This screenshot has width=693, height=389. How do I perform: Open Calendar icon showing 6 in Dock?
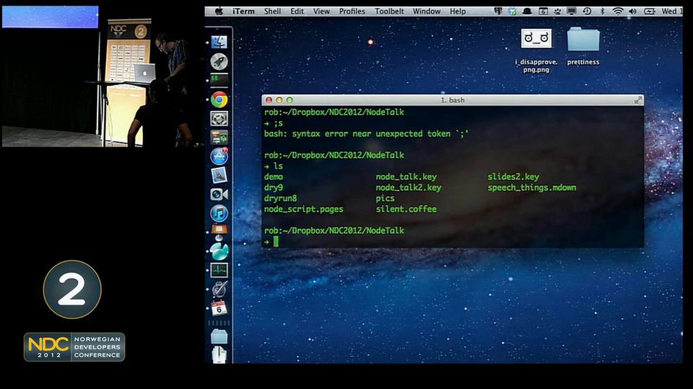click(x=219, y=308)
